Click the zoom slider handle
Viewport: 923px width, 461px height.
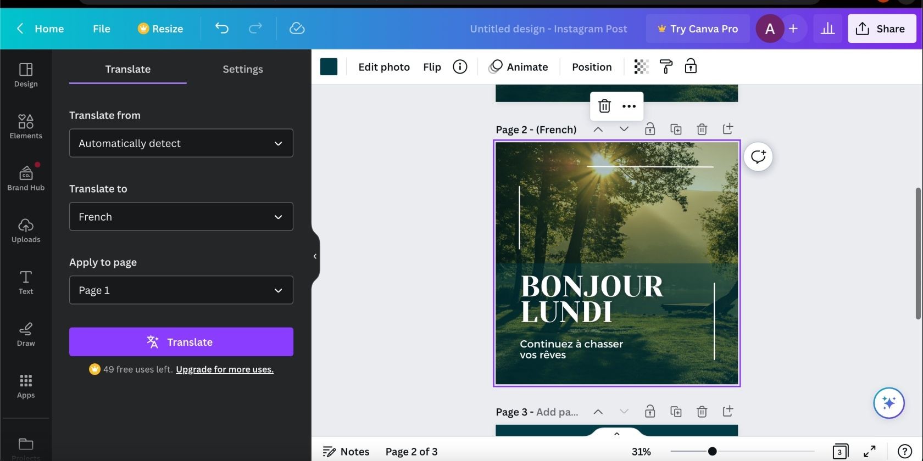point(712,451)
